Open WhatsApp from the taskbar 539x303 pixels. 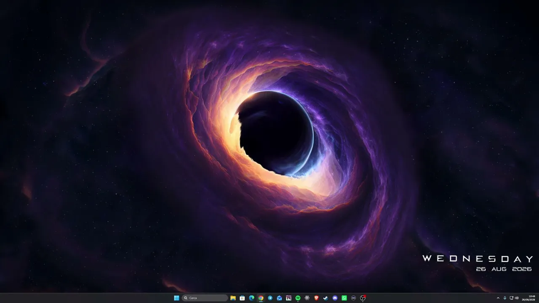344,298
